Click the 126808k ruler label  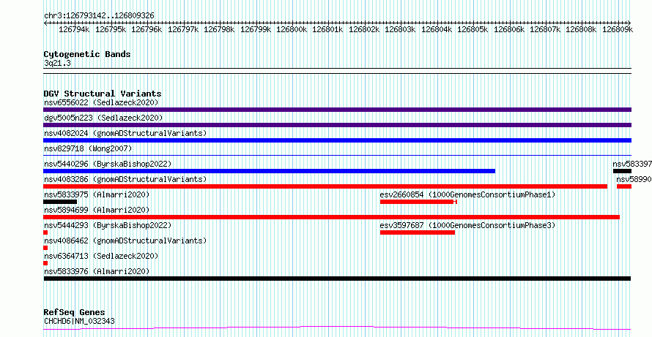(x=582, y=29)
